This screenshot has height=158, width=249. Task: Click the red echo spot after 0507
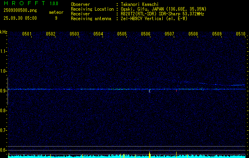[x=176, y=91]
